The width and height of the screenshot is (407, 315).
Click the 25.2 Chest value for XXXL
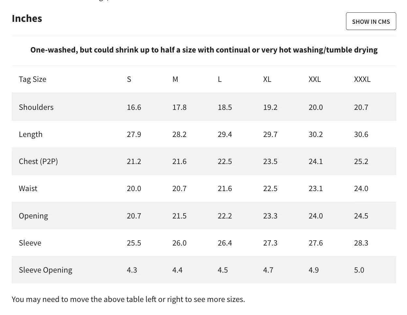pos(361,161)
